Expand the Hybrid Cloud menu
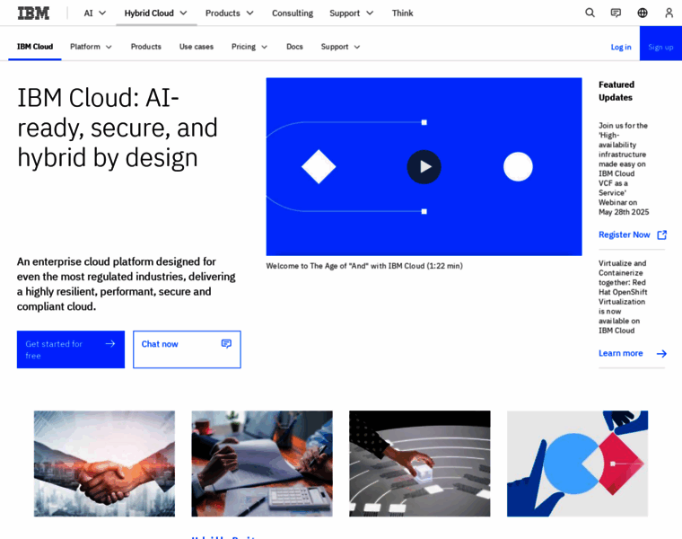 [x=156, y=13]
